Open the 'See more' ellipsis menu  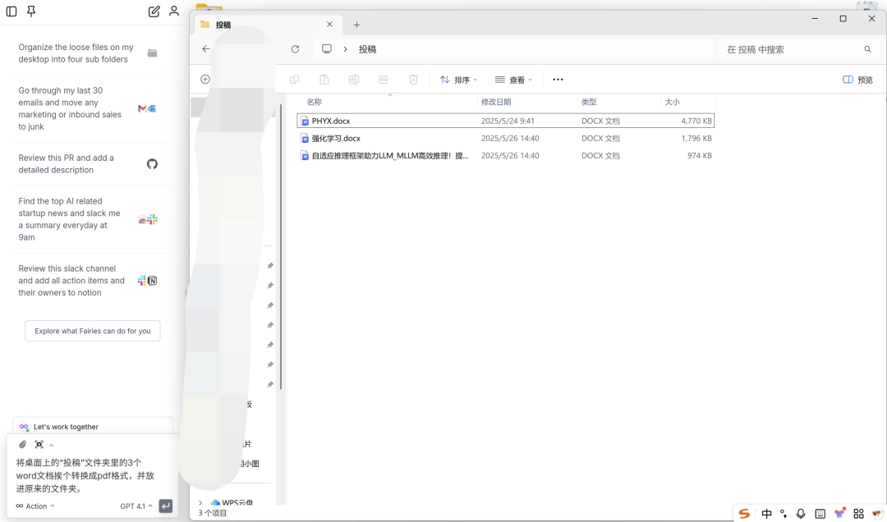[558, 80]
